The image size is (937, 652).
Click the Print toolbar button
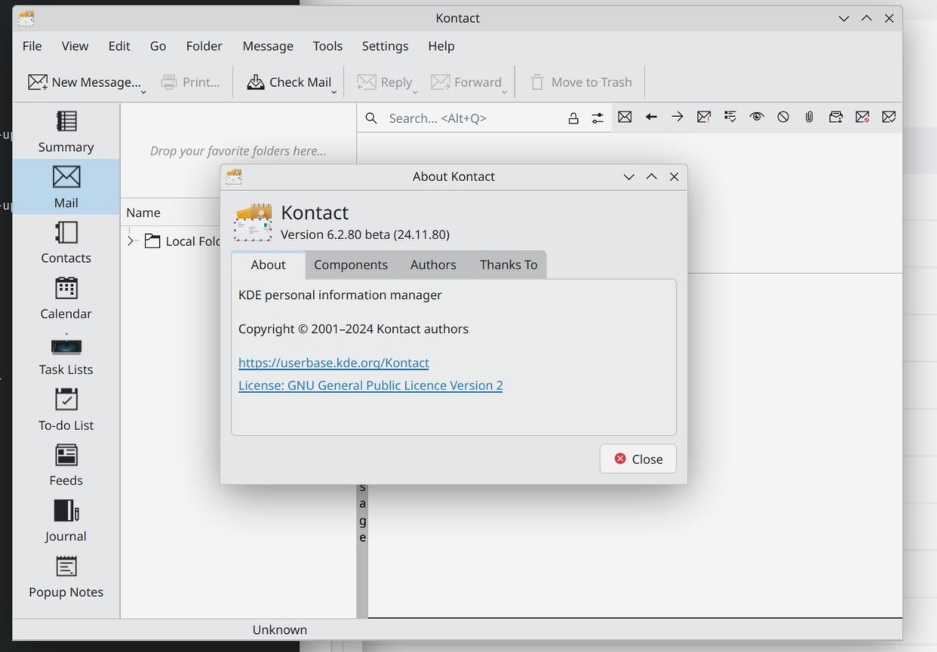pyautogui.click(x=191, y=82)
